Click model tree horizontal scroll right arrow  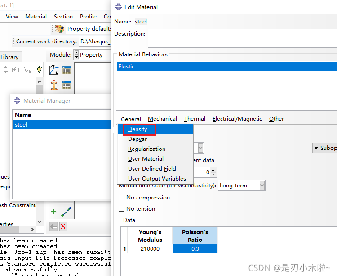pos(32,229)
